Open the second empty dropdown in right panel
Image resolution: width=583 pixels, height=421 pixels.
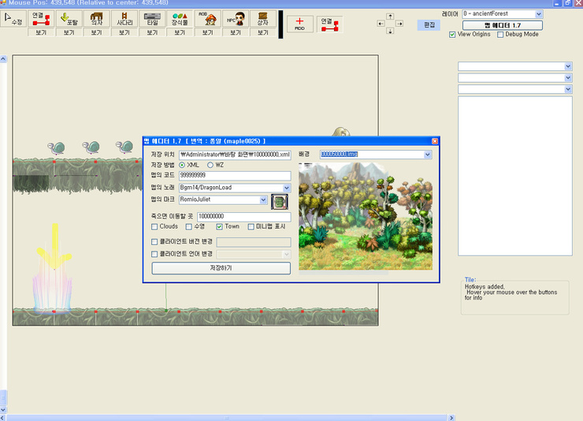pos(568,78)
